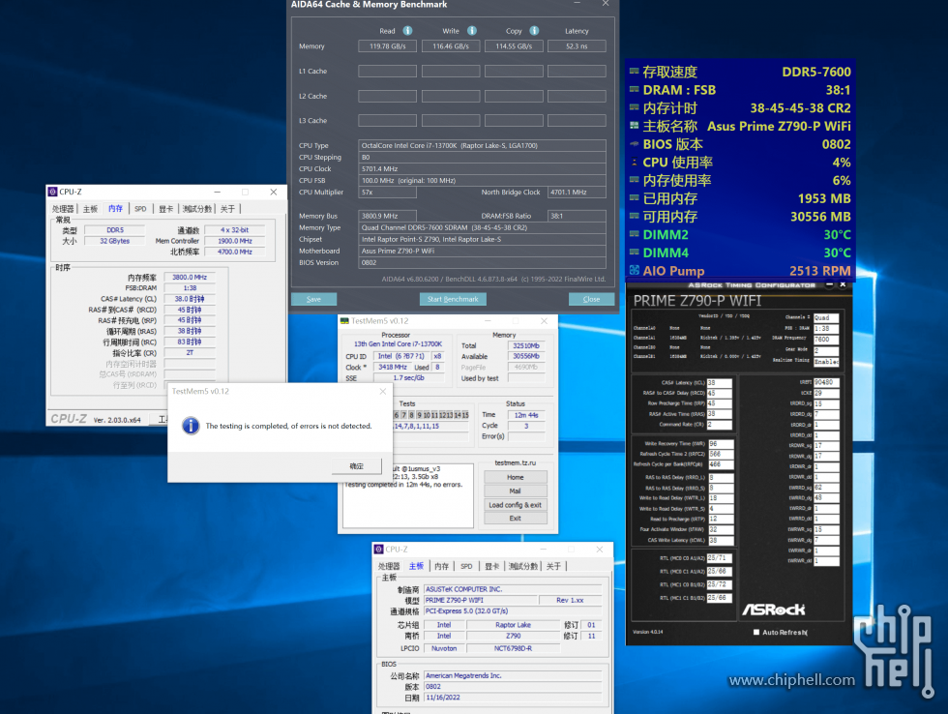Select SPD tab in CPU-Z memory window

140,209
